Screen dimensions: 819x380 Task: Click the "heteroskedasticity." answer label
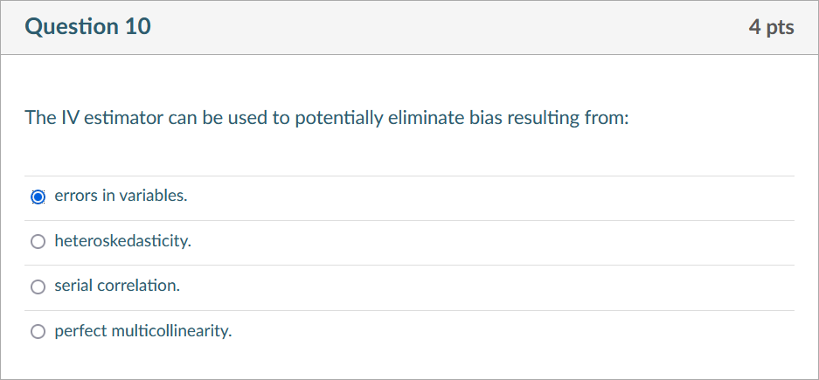coord(122,241)
